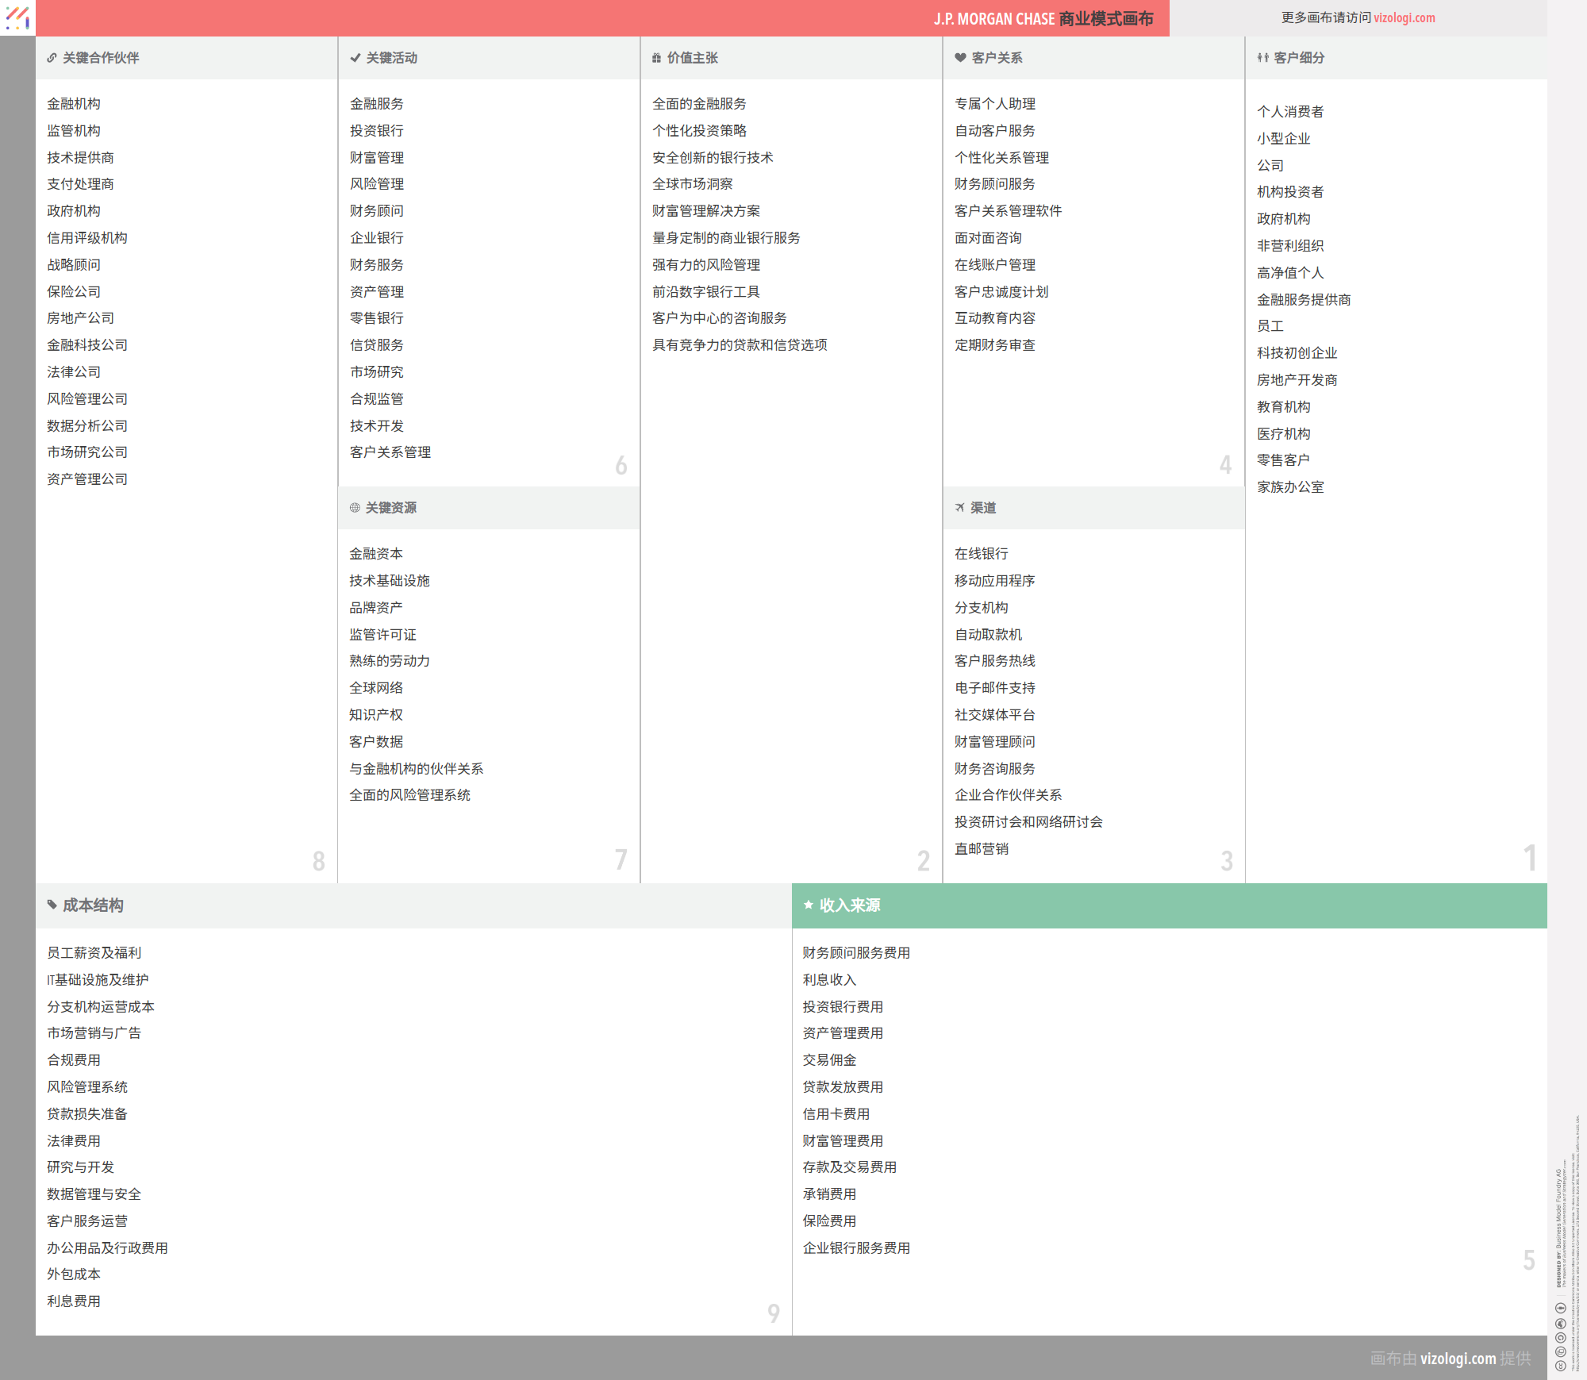Click the 移动应用程序 channel entry
Viewport: 1587px width, 1380px height.
[994, 581]
